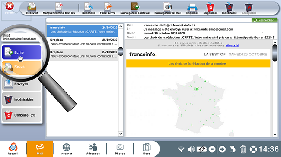Screen dimensions: 281x157
Task: Click the greyed Acceptable toolbar icon
Action: [x=249, y=8]
